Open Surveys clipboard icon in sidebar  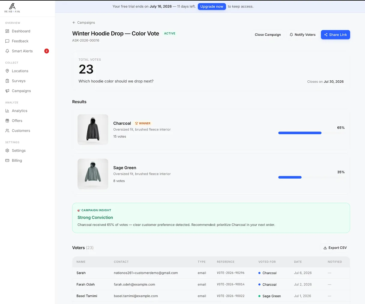[7, 81]
